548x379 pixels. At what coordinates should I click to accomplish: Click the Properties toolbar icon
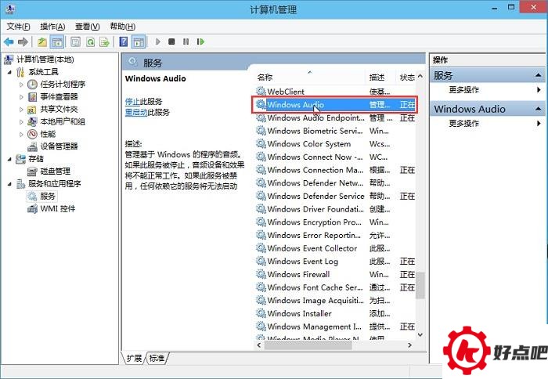[x=75, y=42]
